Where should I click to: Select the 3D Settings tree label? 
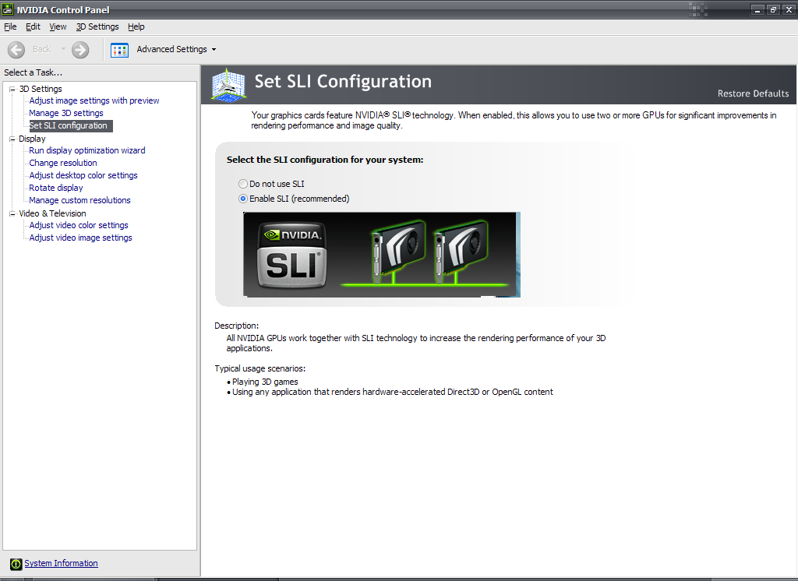coord(41,89)
